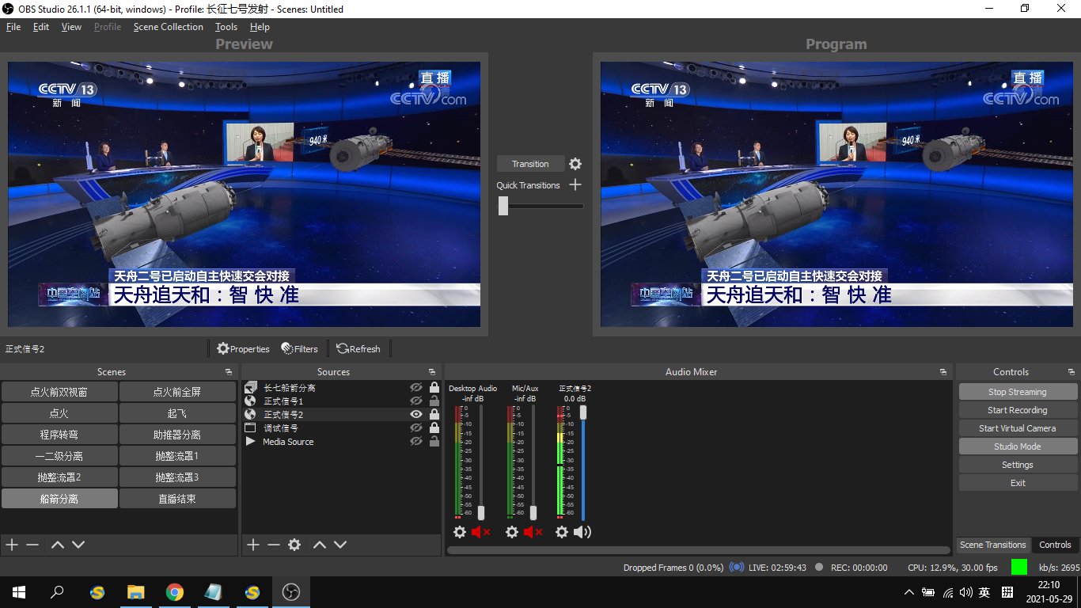Open Mic/Aux audio settings gear
The image size is (1081, 608).
coord(512,532)
